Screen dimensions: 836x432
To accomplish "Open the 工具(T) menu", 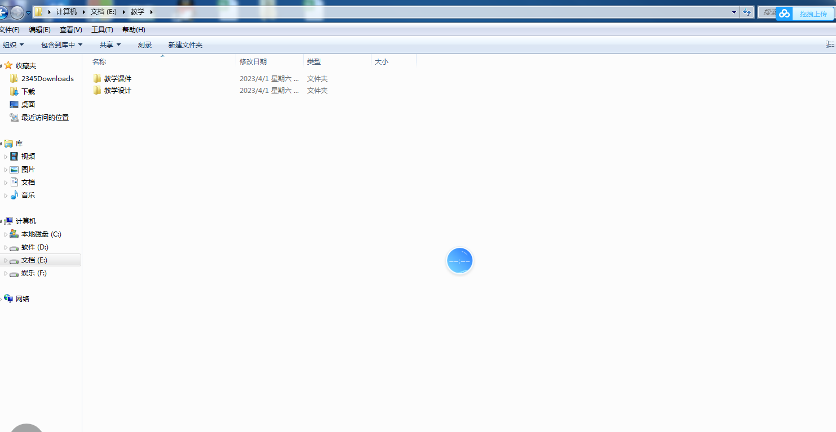I will point(102,30).
